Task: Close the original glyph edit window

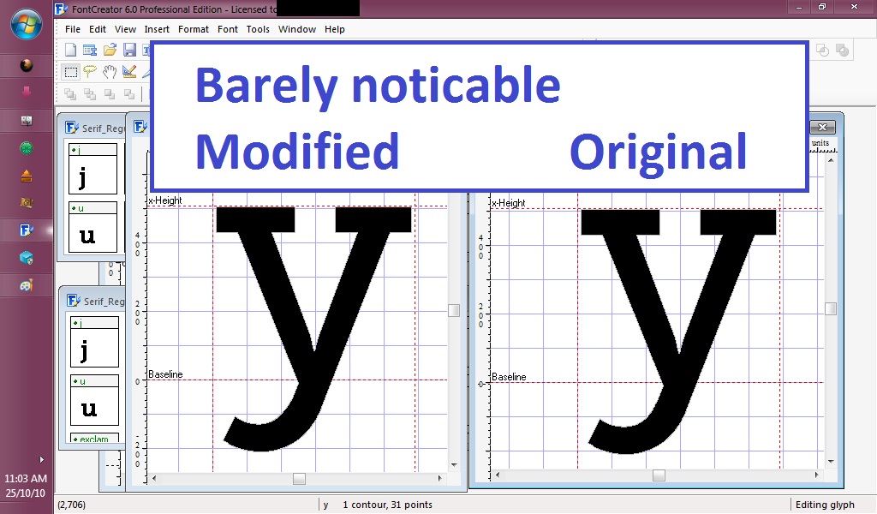Action: (823, 128)
